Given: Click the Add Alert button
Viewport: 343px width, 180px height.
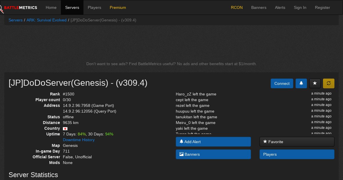Looking at the screenshot, I should 213,142.
